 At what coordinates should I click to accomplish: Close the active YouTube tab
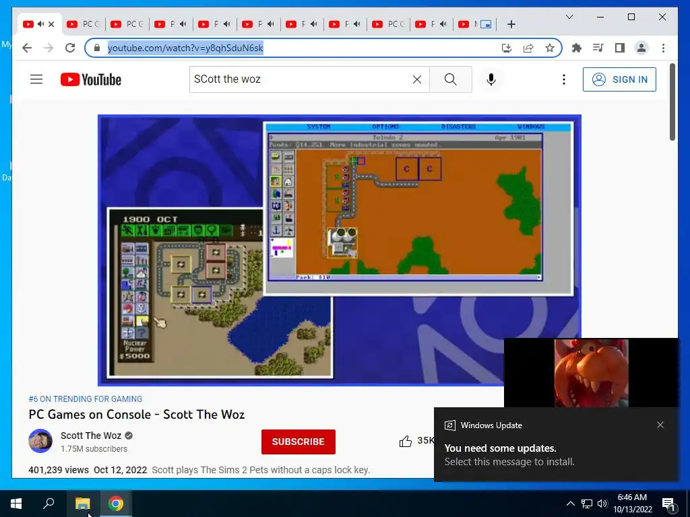click(51, 24)
